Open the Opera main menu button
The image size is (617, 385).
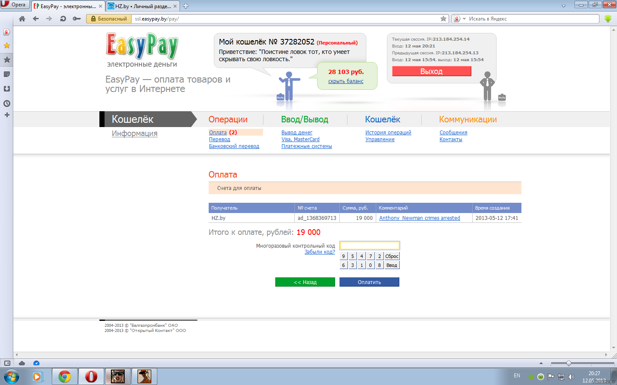pos(15,5)
